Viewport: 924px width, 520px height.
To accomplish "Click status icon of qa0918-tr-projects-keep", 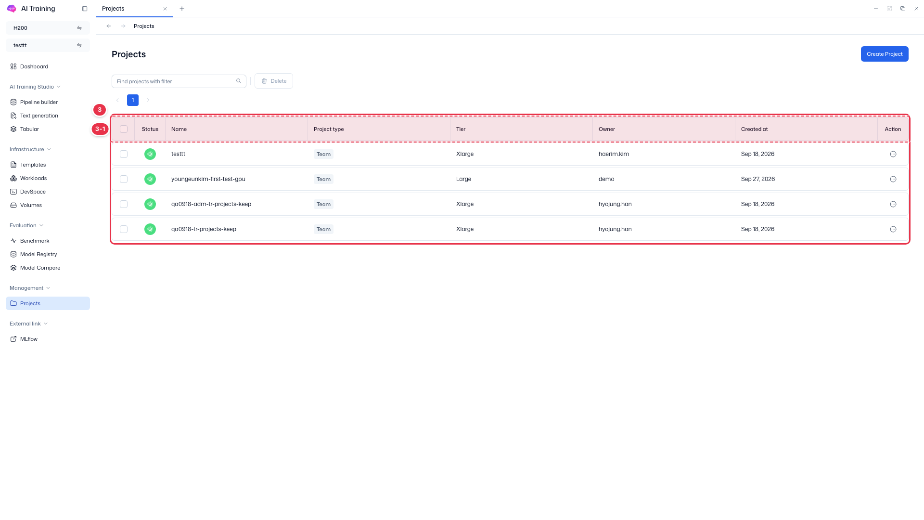I will click(x=150, y=229).
